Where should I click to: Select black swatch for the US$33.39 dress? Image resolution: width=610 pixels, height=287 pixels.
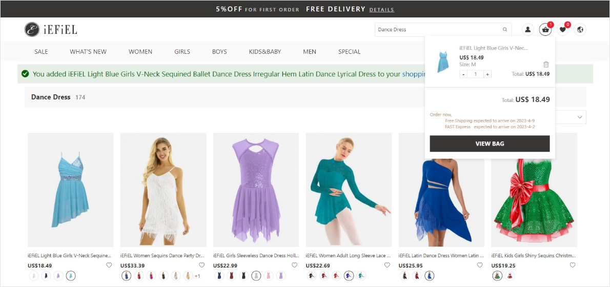[164, 276]
